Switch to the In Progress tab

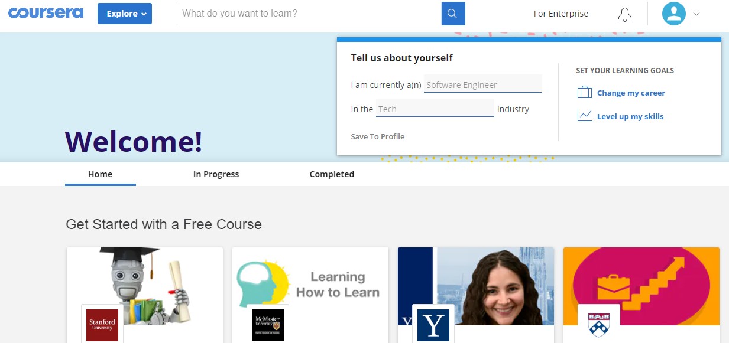(216, 174)
